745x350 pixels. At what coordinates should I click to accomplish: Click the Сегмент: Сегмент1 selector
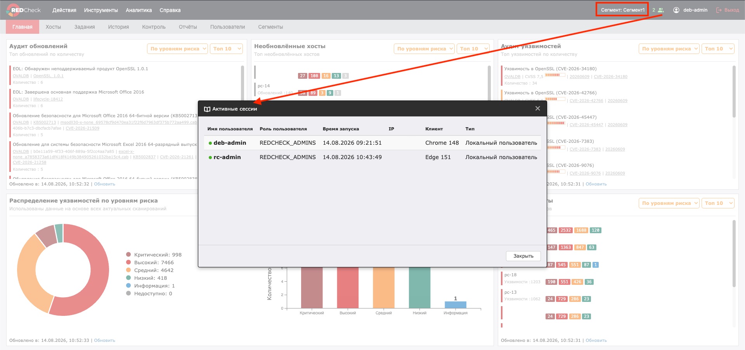(622, 10)
